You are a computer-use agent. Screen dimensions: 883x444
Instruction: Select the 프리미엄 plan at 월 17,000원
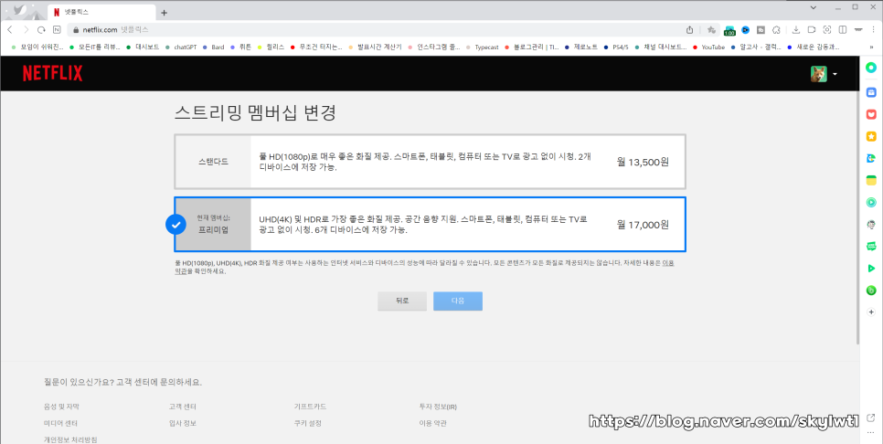pos(430,225)
